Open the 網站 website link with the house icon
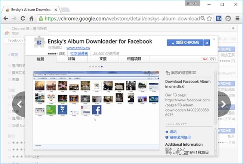This screenshot has height=164, width=243. 171,132
